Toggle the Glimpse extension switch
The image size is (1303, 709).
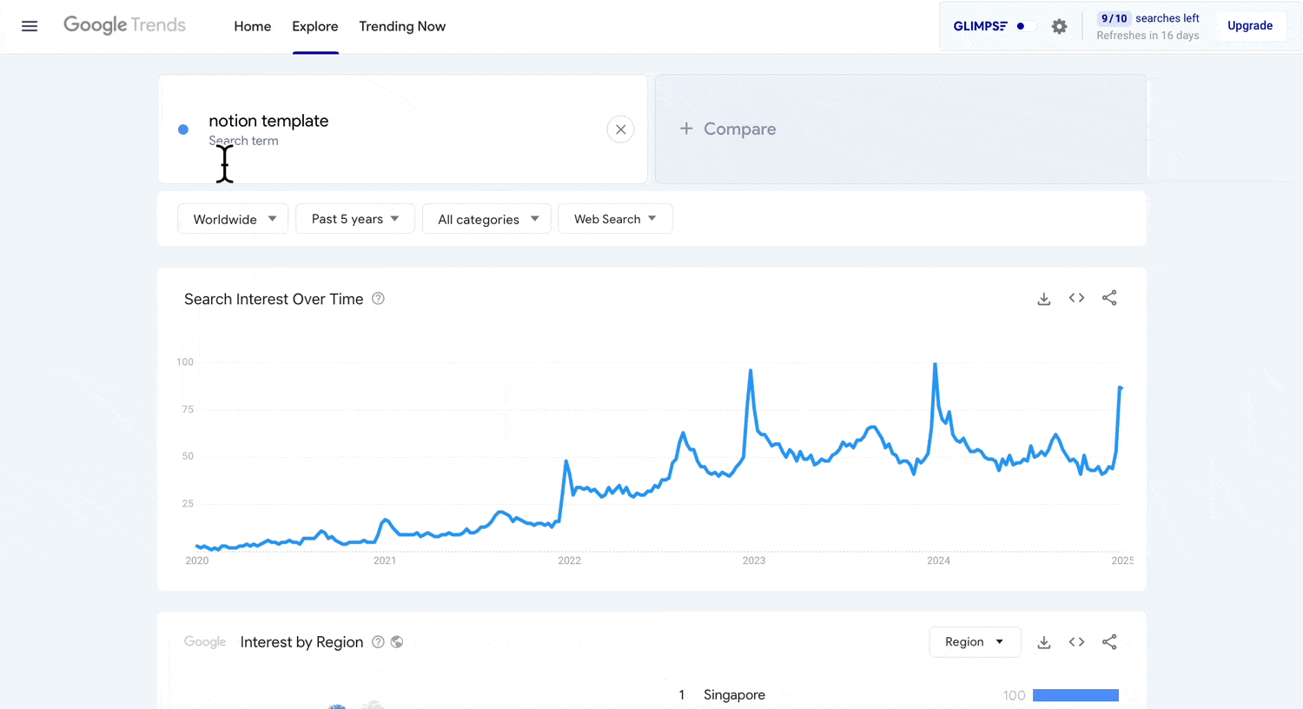pos(1023,26)
